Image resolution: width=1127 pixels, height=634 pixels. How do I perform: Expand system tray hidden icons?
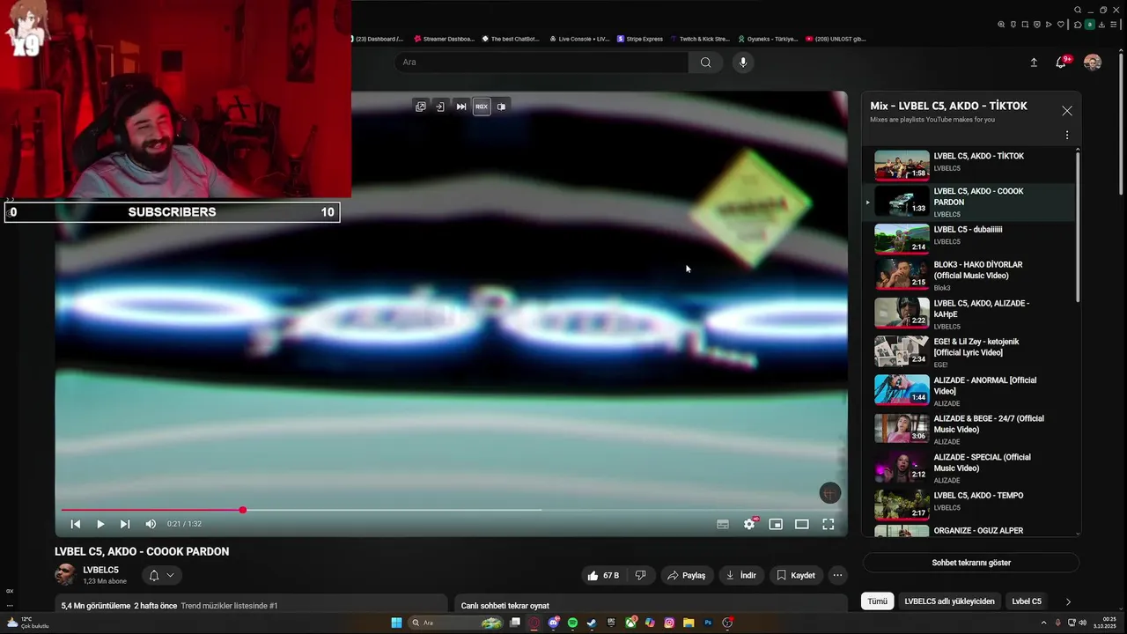click(1044, 623)
